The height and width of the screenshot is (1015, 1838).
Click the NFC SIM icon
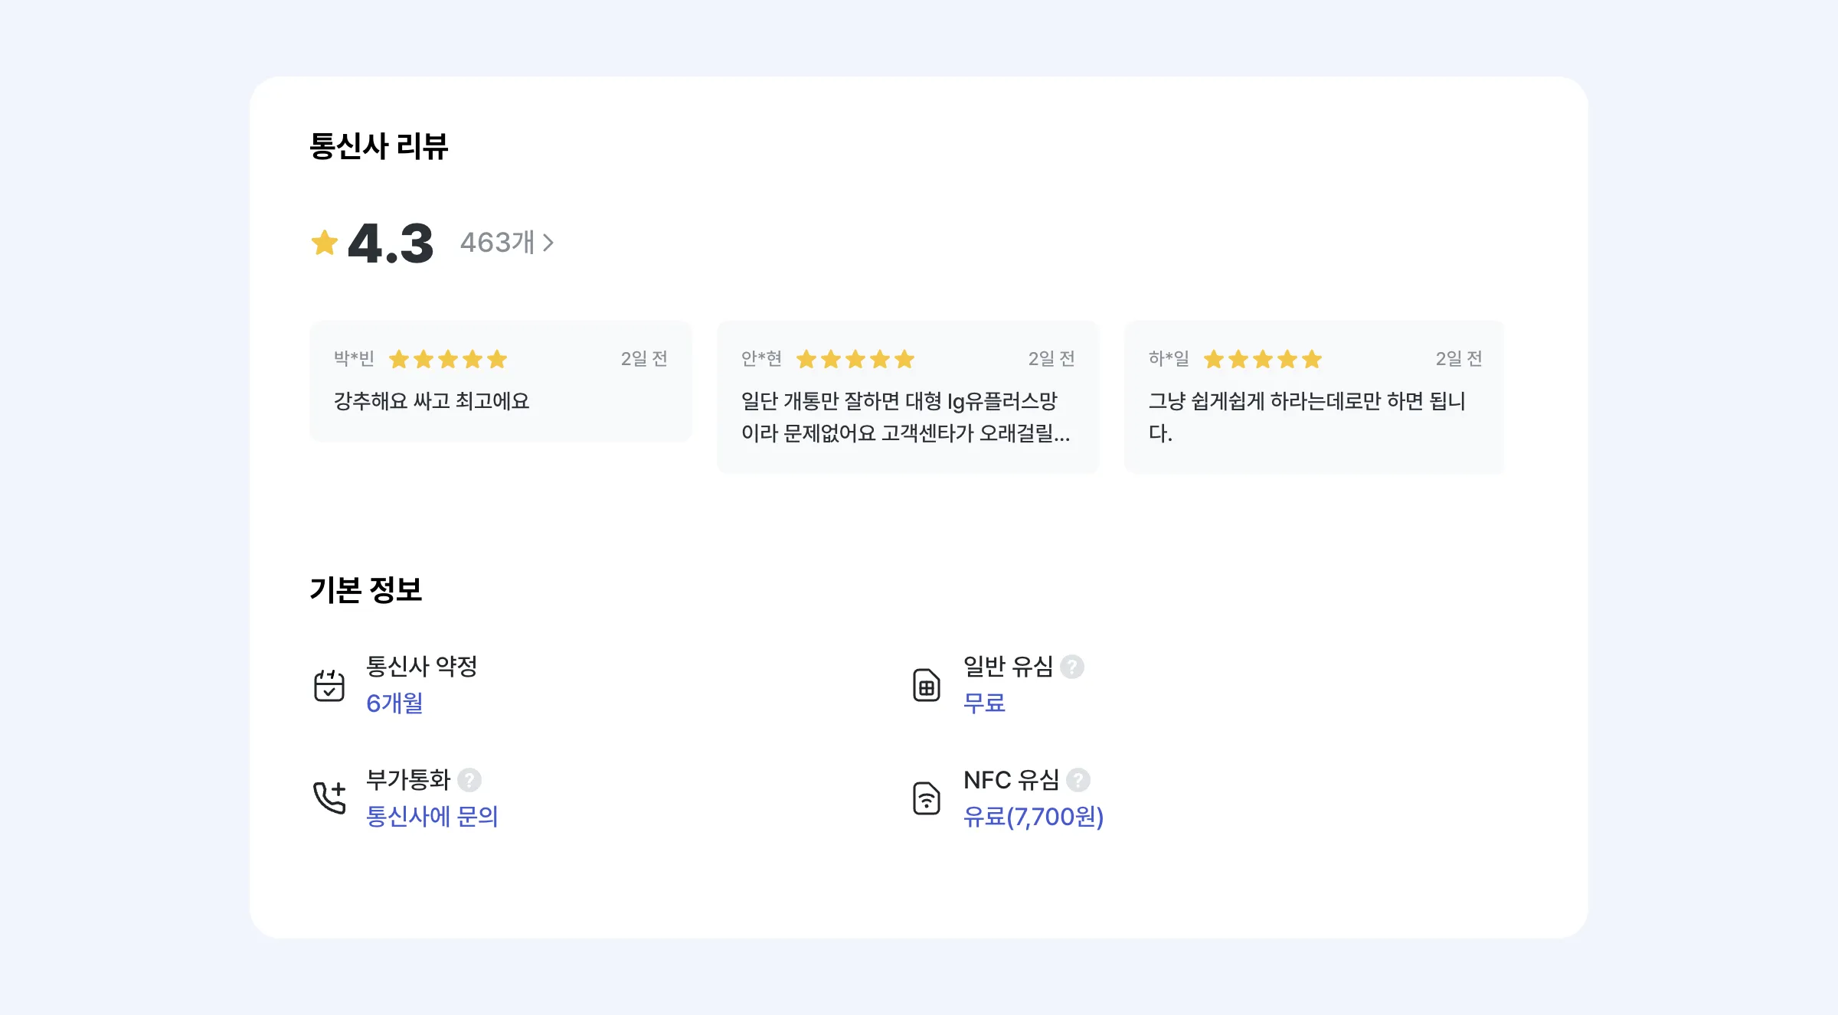pos(927,798)
